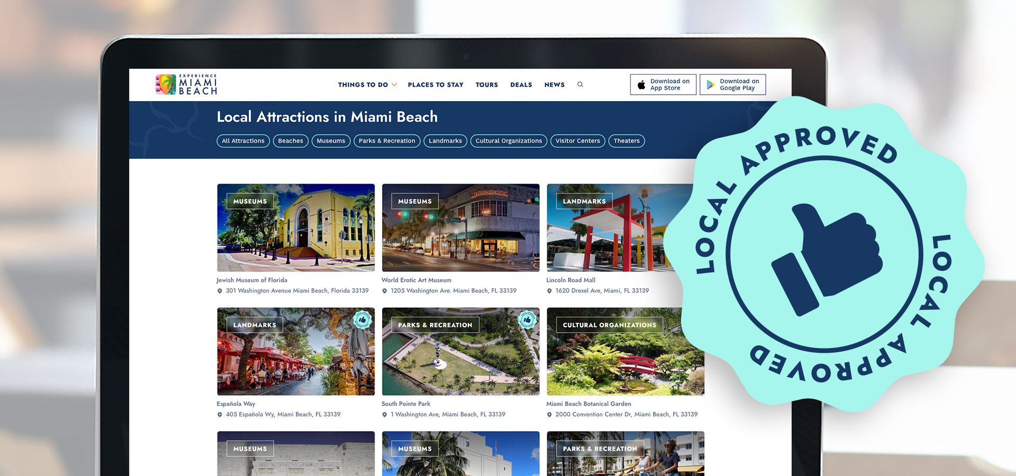This screenshot has height=476, width=1016.
Task: Filter by Museums pill
Action: click(x=331, y=141)
